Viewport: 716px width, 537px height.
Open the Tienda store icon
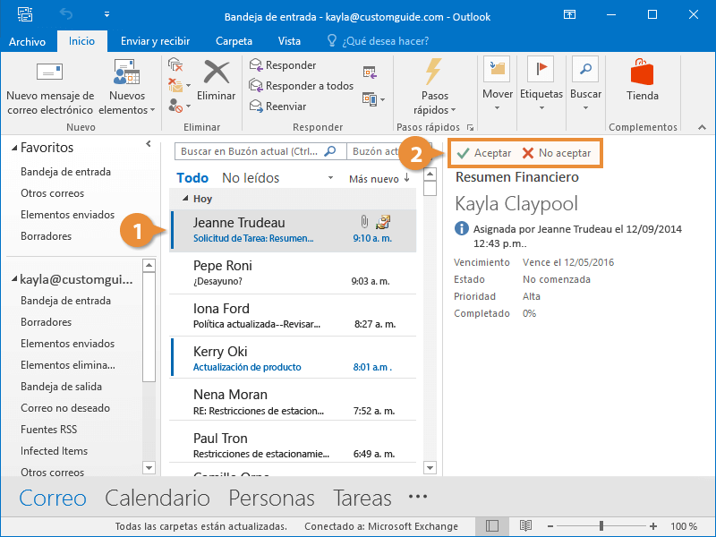pos(642,72)
